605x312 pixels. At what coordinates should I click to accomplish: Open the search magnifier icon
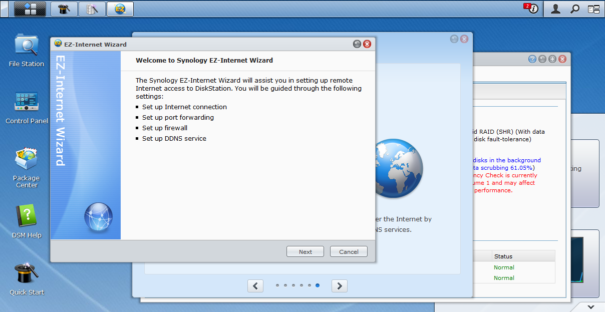click(575, 9)
